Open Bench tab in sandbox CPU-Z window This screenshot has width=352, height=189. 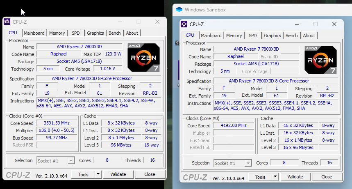coord(292,36)
